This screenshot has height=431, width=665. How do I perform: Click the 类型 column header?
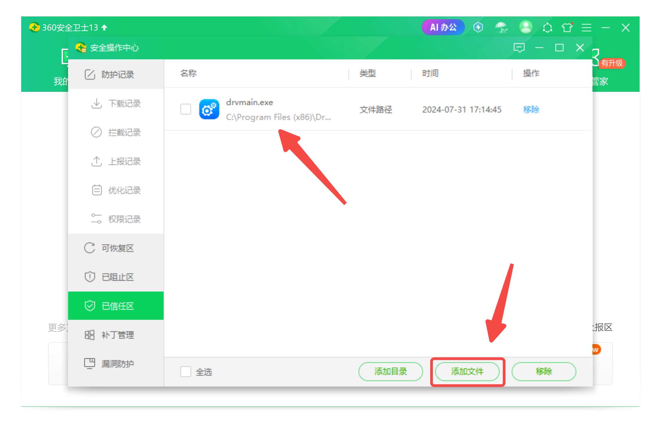coord(367,73)
